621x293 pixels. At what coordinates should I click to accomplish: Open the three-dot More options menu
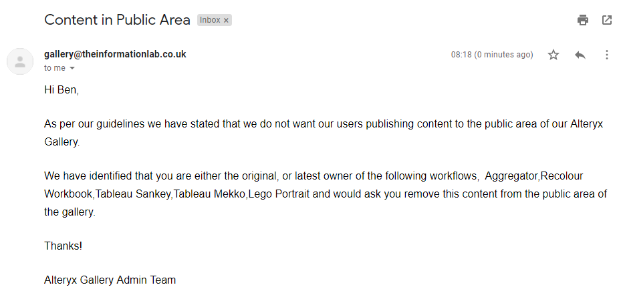pyautogui.click(x=607, y=55)
